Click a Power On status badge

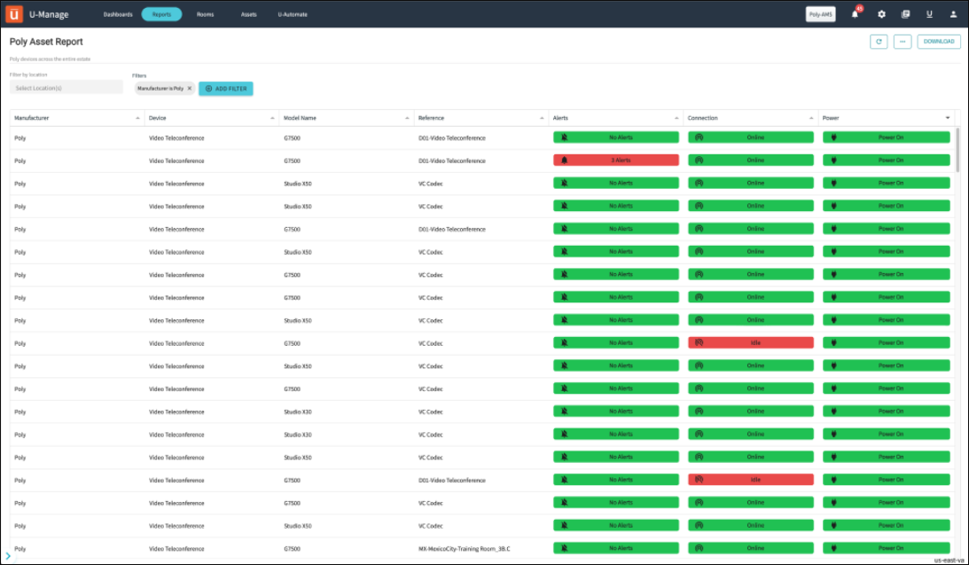click(886, 137)
